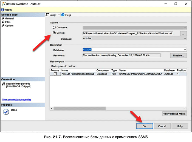Viewport: 192px width, 142px height.
Task: Click the scrollbar left arrow
Action: 52,108
